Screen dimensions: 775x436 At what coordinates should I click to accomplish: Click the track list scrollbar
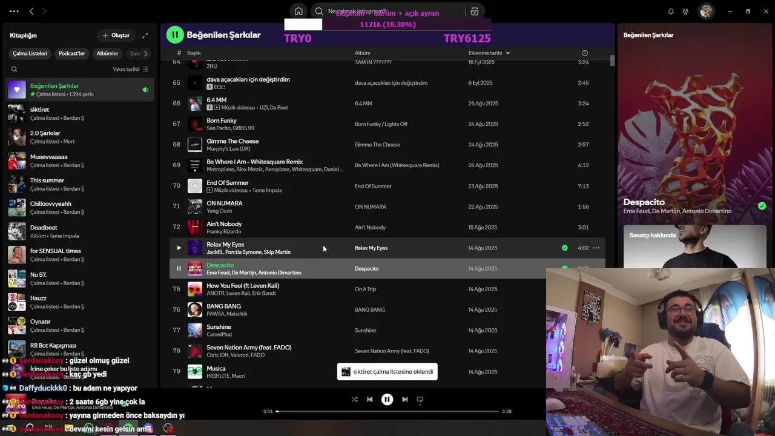point(612,60)
